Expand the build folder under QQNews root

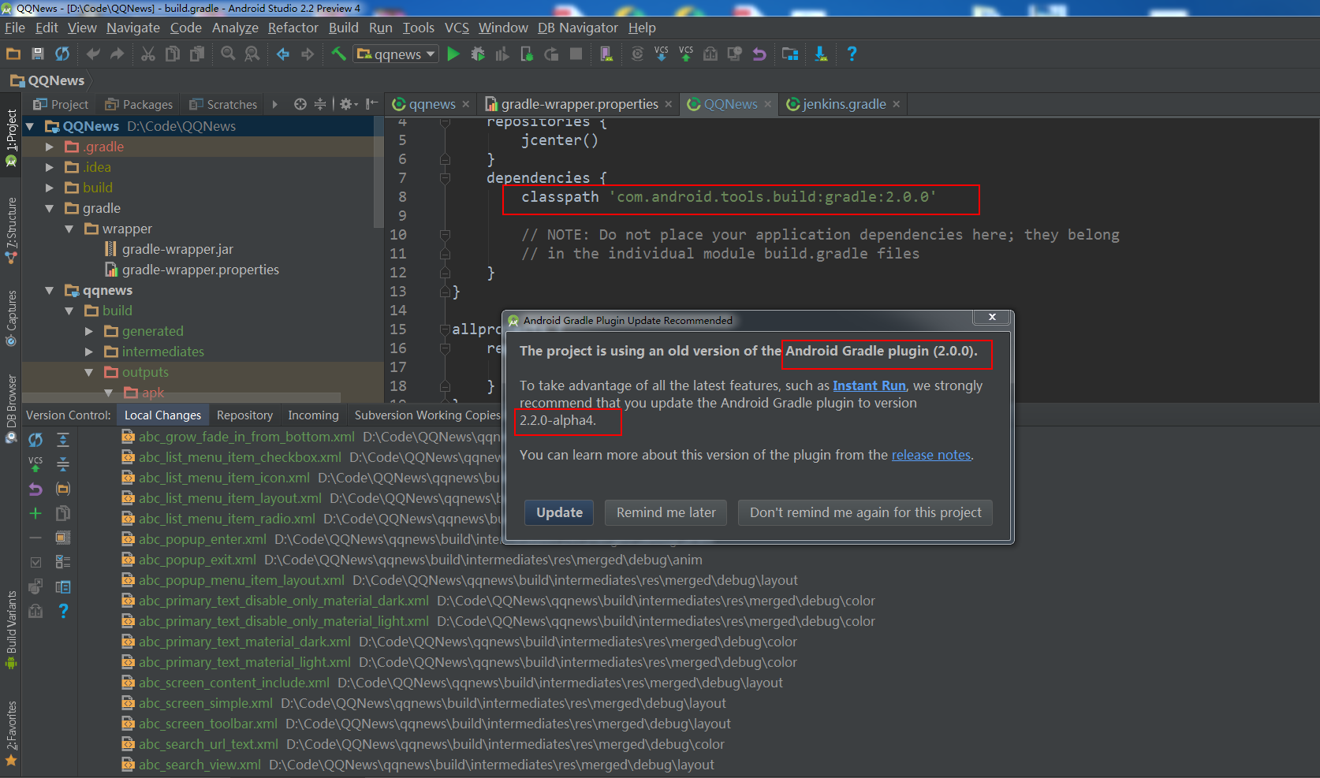pyautogui.click(x=50, y=188)
